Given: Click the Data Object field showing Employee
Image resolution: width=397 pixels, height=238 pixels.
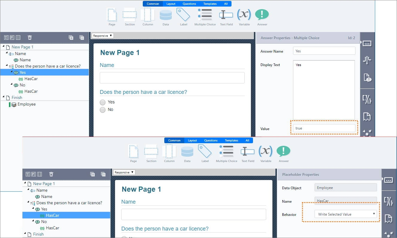Looking at the screenshot, I should [x=346, y=187].
